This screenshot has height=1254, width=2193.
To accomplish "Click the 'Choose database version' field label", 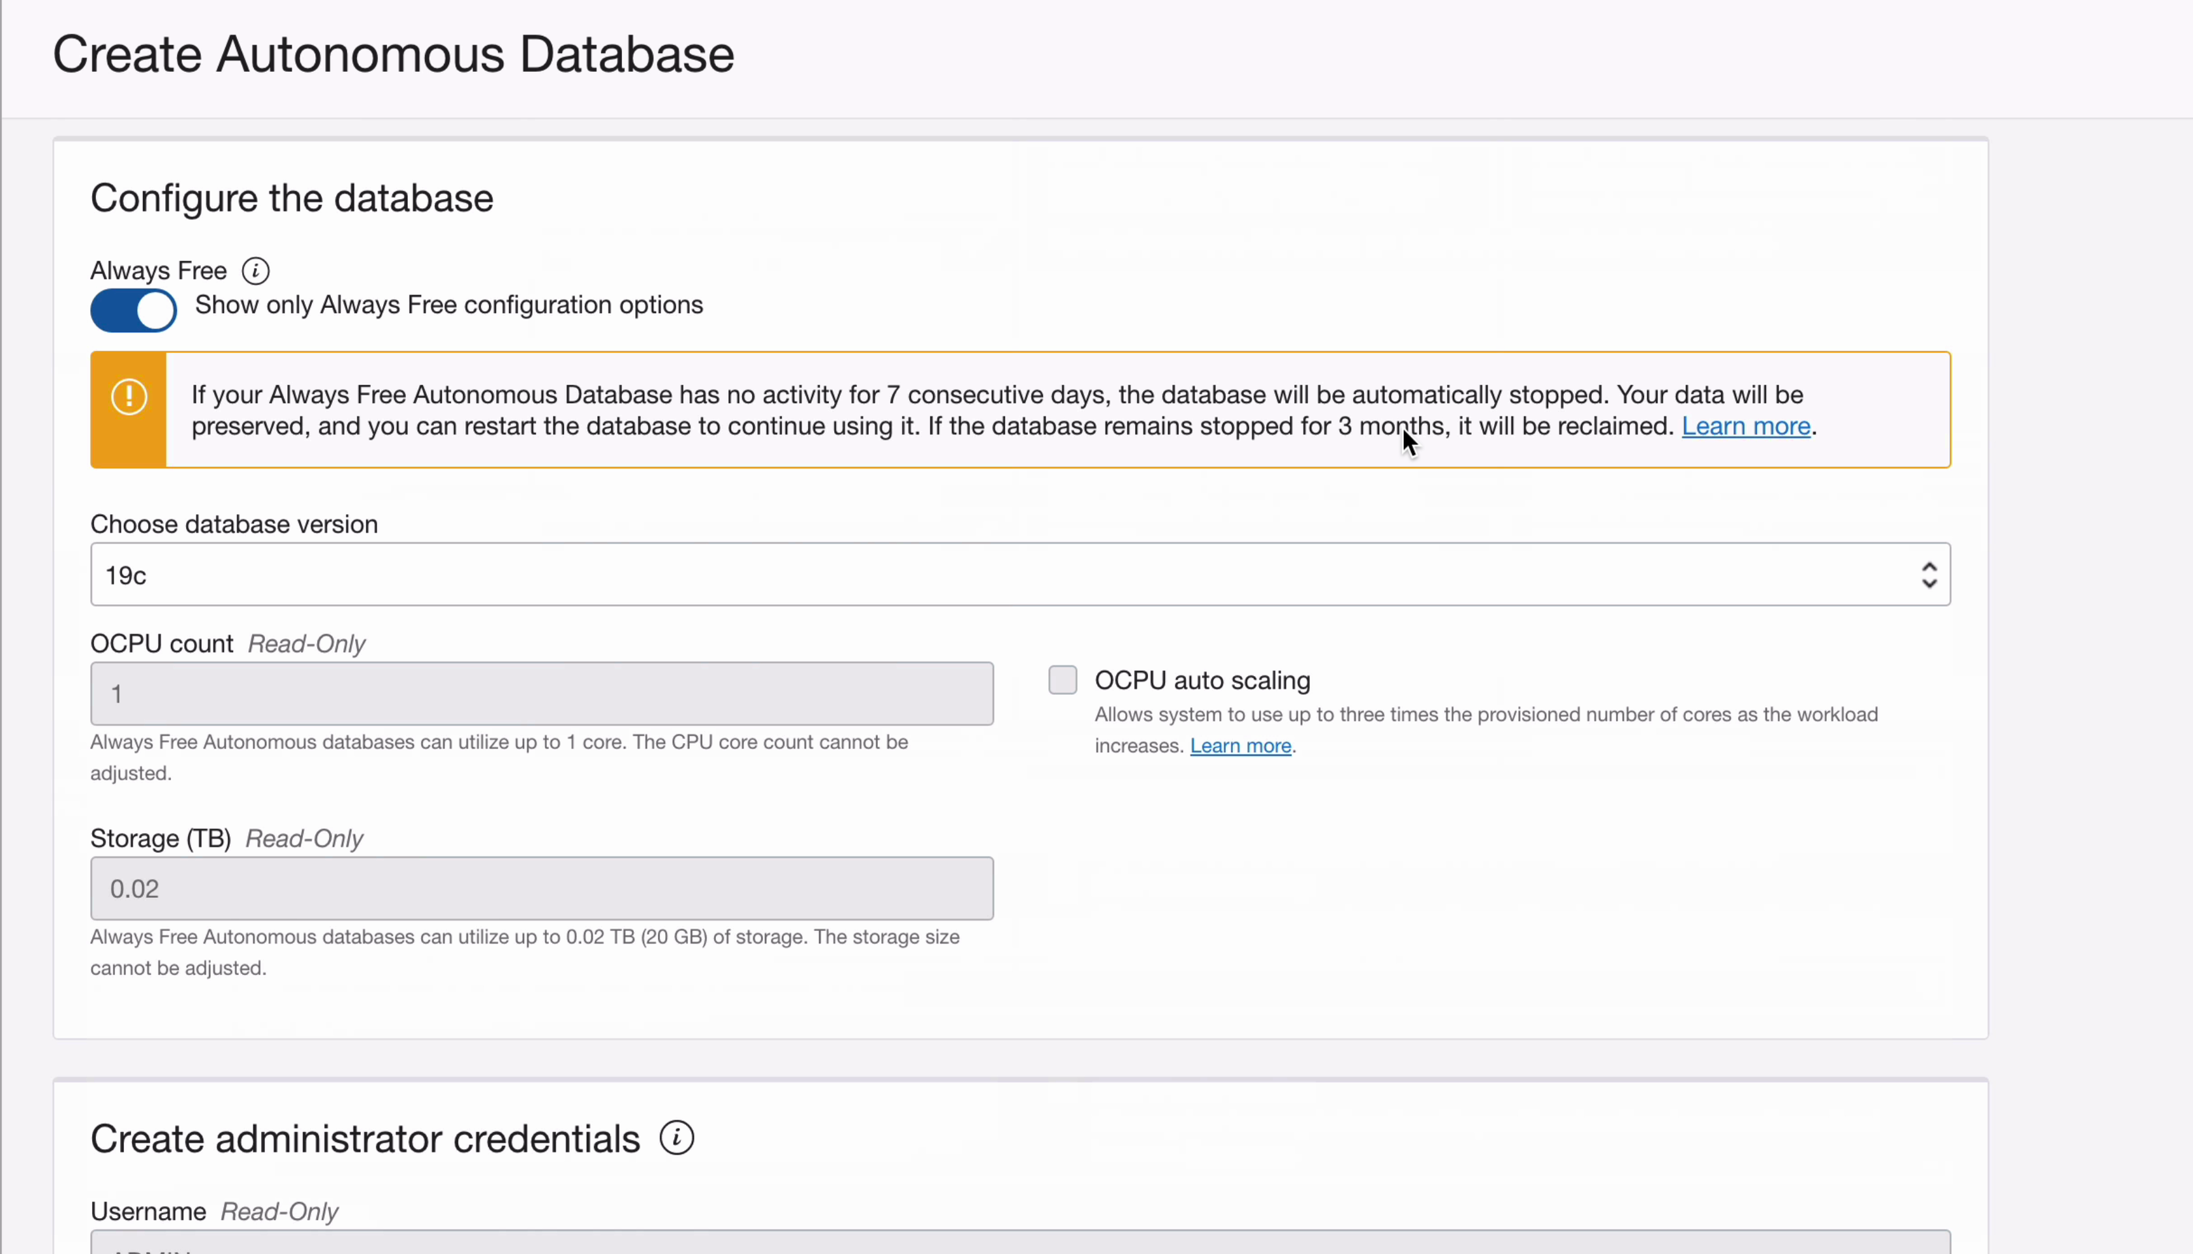I will coord(234,524).
